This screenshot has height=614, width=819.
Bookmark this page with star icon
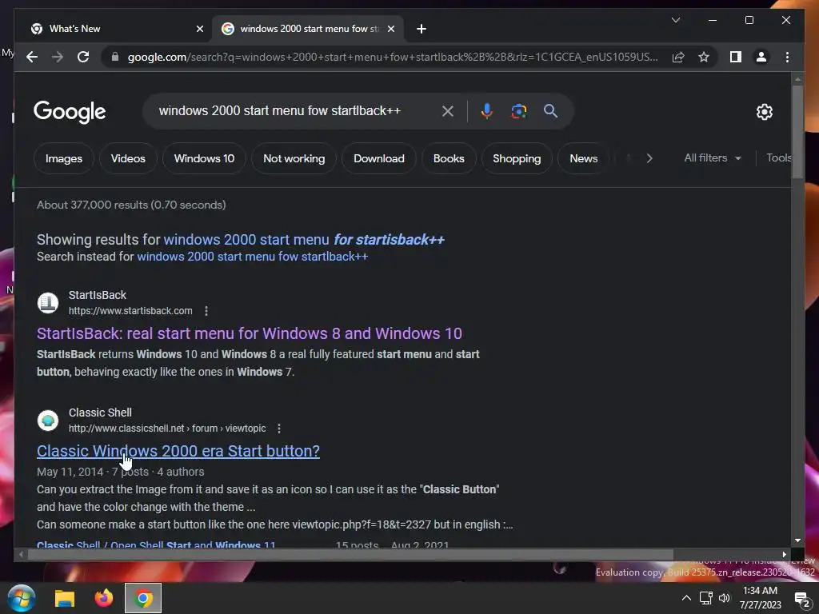(704, 57)
